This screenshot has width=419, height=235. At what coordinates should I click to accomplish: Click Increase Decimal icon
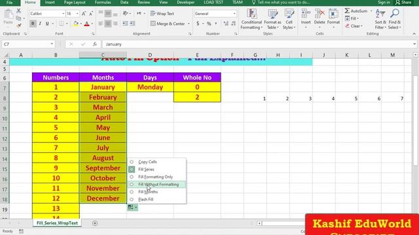click(226, 23)
